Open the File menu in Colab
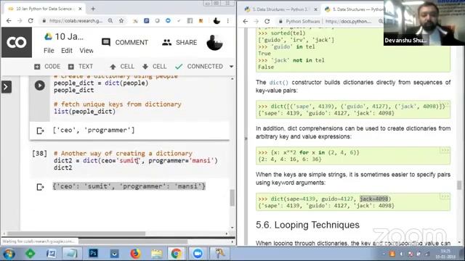465x261 pixels. click(x=49, y=51)
